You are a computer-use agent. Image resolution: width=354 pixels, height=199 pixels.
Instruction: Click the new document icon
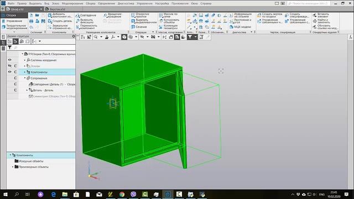(31, 15)
